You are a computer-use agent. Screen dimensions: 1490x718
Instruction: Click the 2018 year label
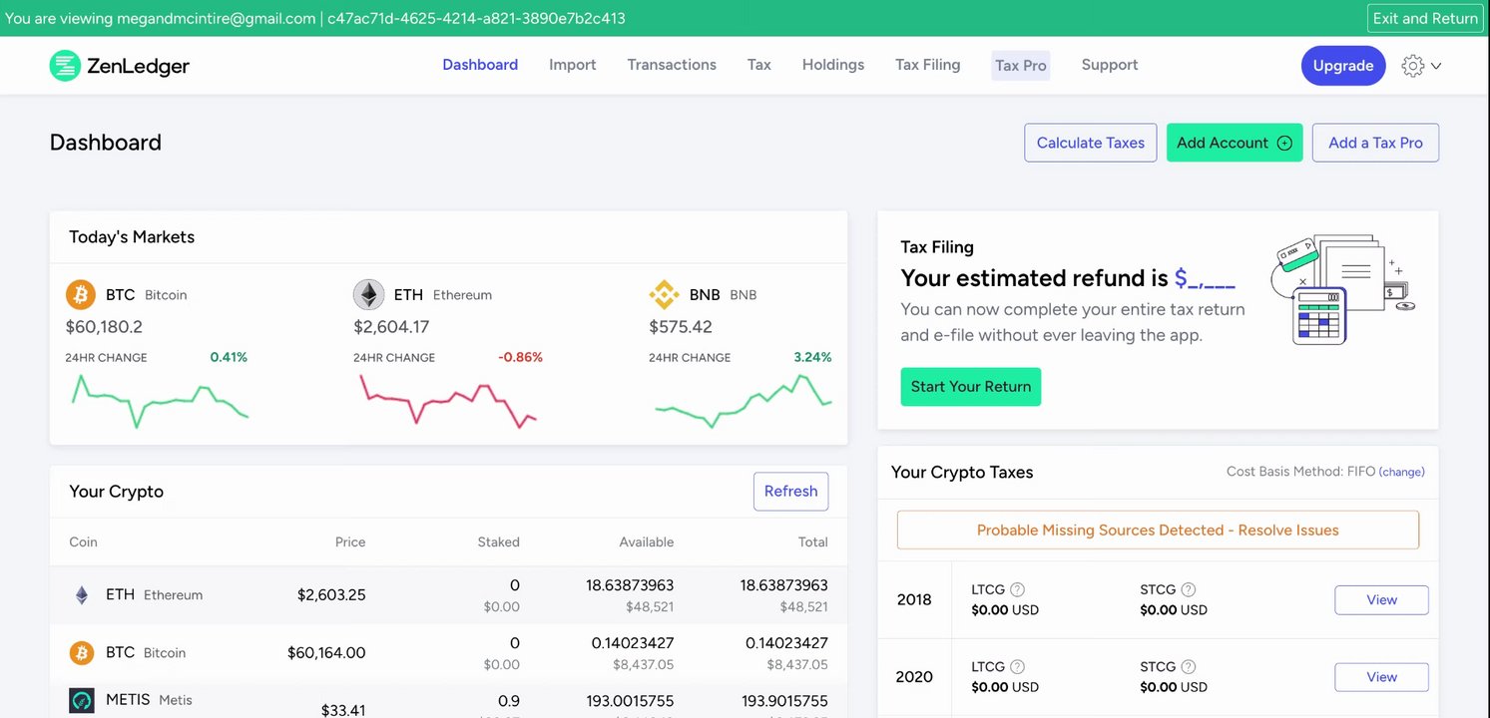click(914, 600)
